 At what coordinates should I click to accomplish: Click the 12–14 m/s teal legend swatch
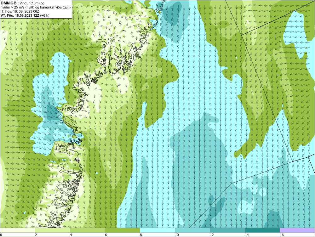227,230
